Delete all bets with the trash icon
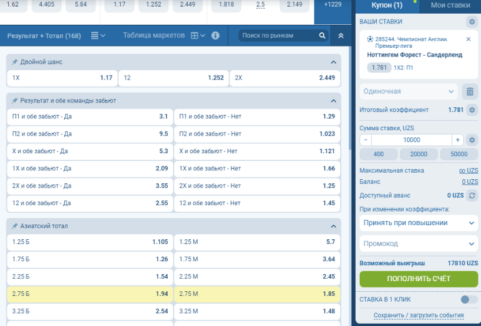481x326 pixels. pos(470,91)
